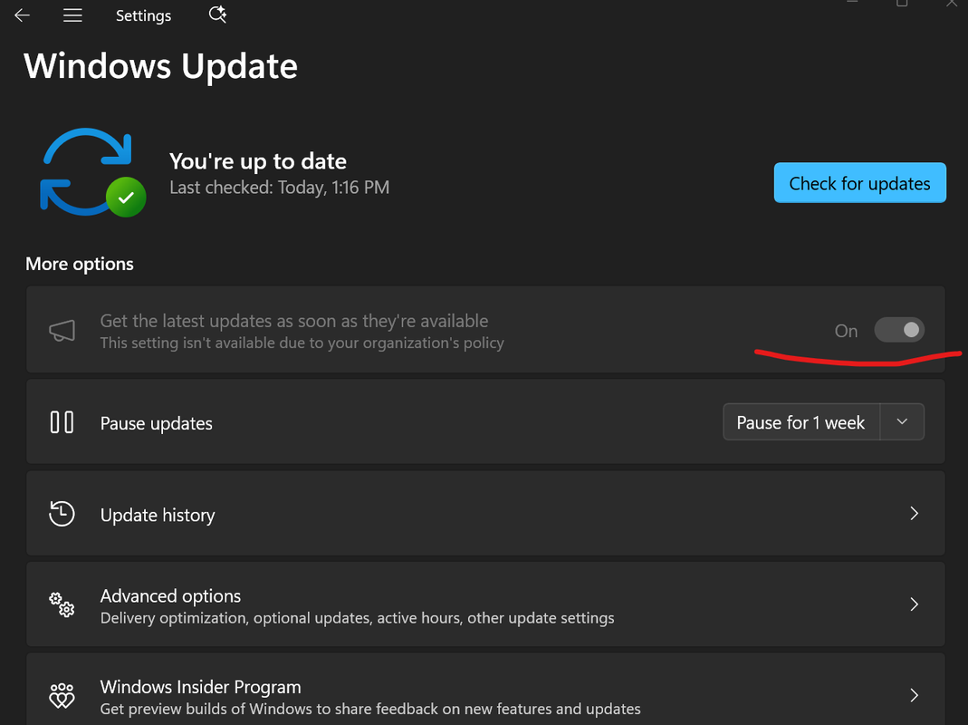The height and width of the screenshot is (725, 968).
Task: Click the Pause updates label
Action: tap(156, 423)
